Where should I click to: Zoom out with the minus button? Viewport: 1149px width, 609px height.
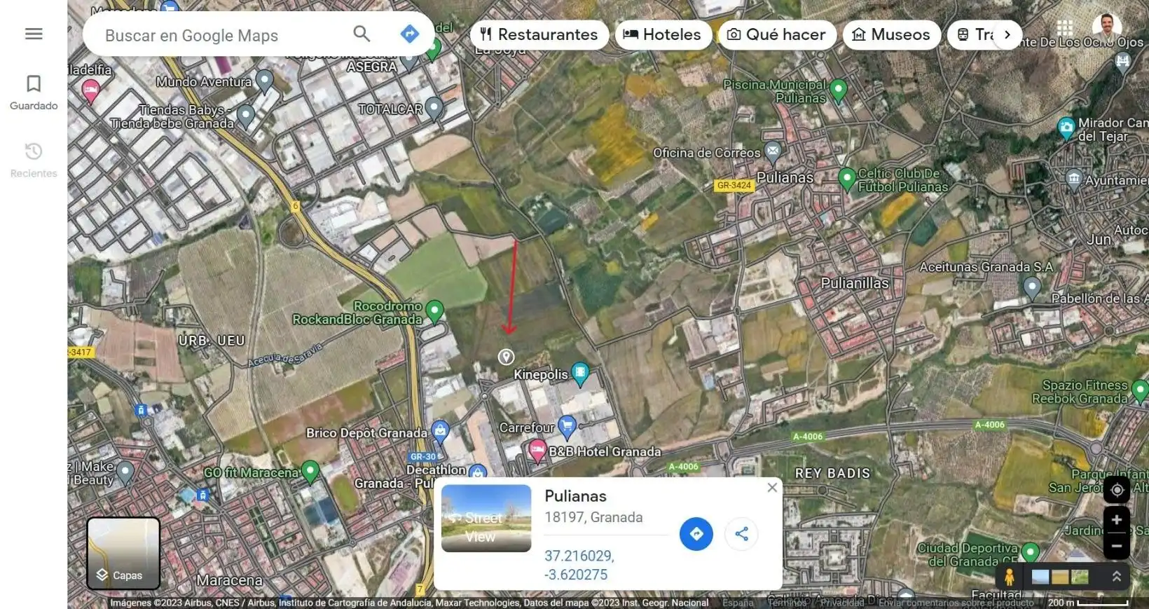point(1117,546)
